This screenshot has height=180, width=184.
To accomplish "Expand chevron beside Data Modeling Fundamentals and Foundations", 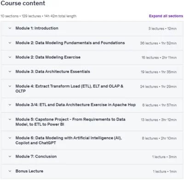I will pyautogui.click(x=10, y=43).
